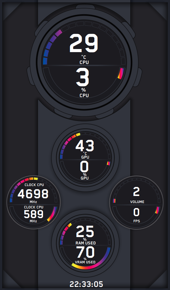The image size is (170, 290).
Task: Select the GPU temperature arc gauge
Action: click(85, 146)
